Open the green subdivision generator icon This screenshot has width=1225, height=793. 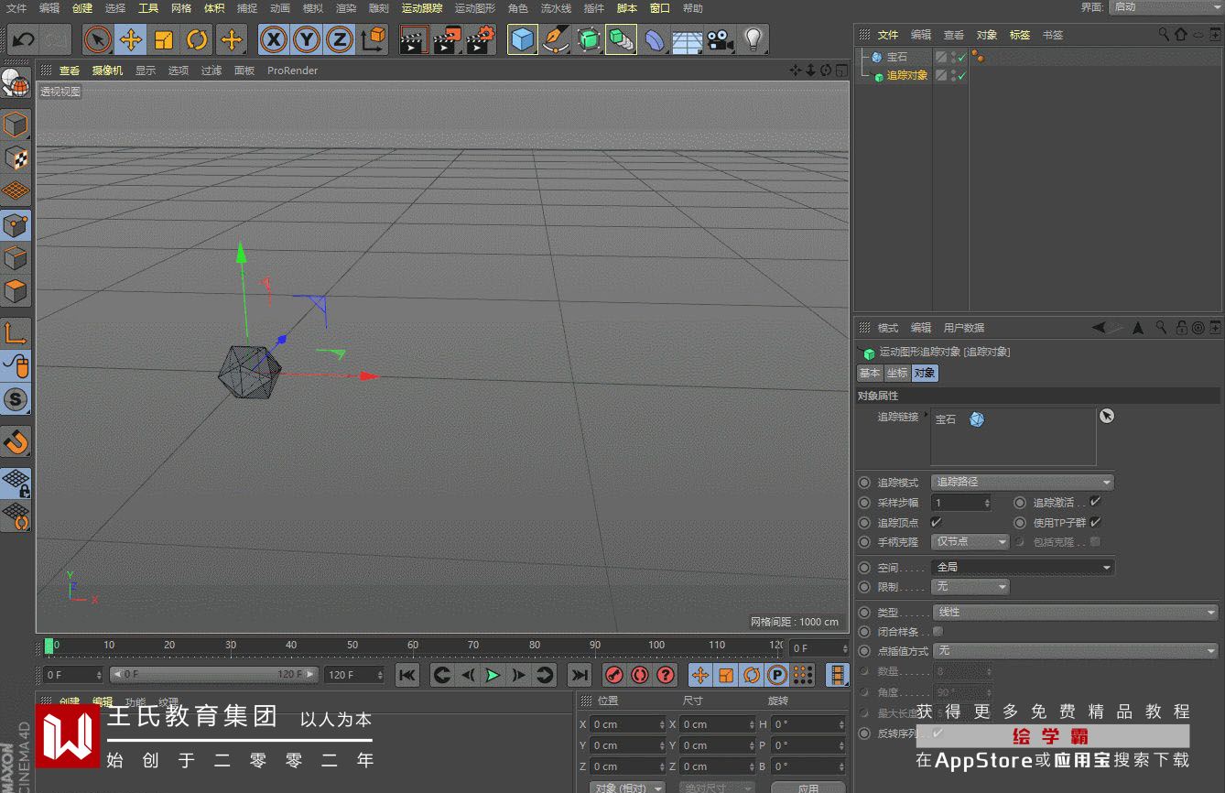[x=589, y=39]
